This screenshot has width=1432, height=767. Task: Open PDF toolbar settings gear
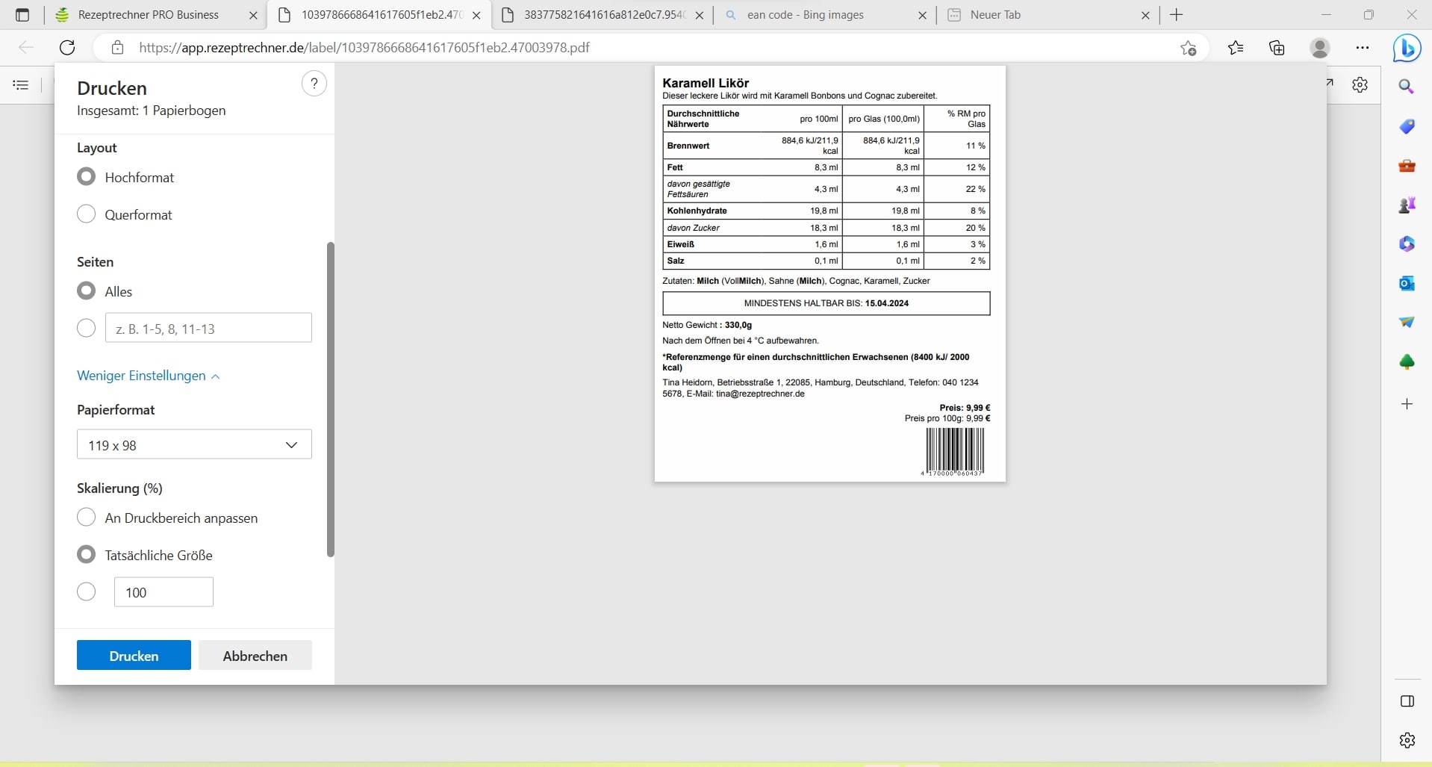pyautogui.click(x=1360, y=85)
